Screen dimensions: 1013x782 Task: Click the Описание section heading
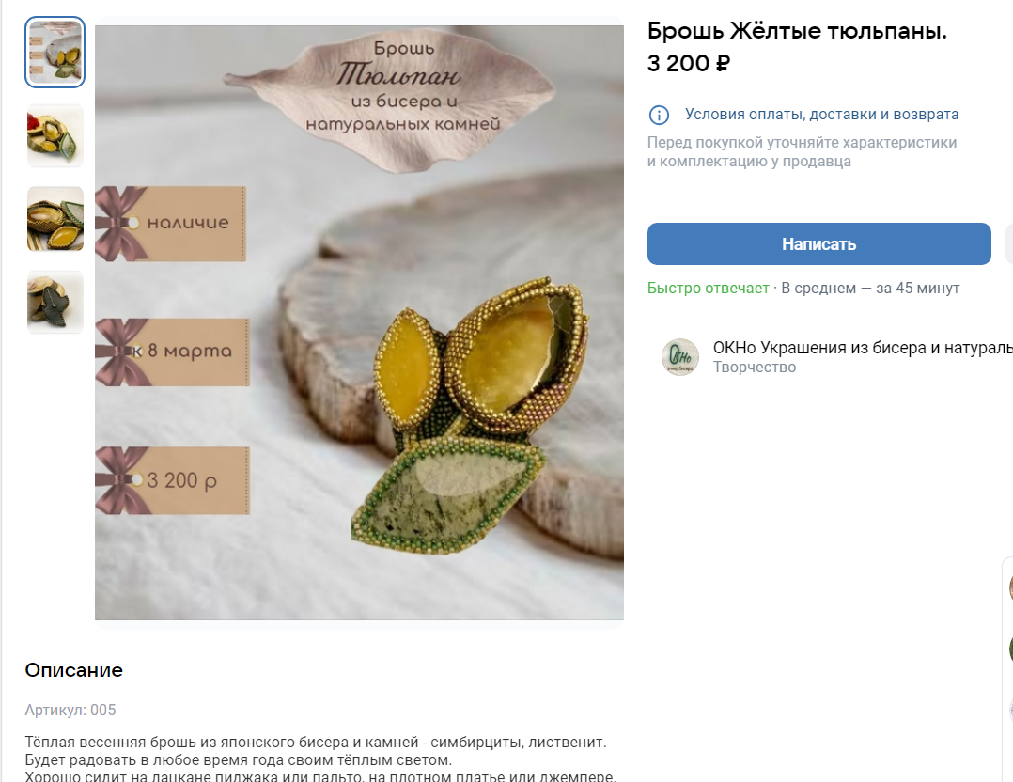[x=73, y=670]
